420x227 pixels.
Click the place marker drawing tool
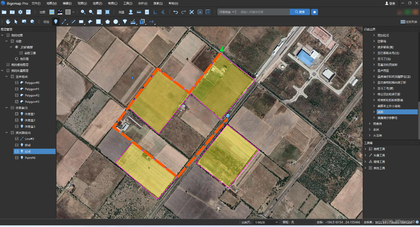coord(56,22)
